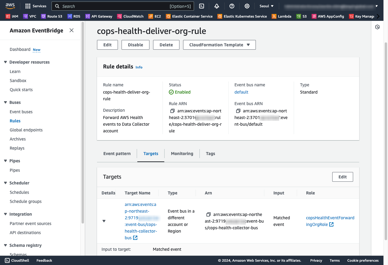Open Feedback in footer
This screenshot has width=388, height=265.
44,260
